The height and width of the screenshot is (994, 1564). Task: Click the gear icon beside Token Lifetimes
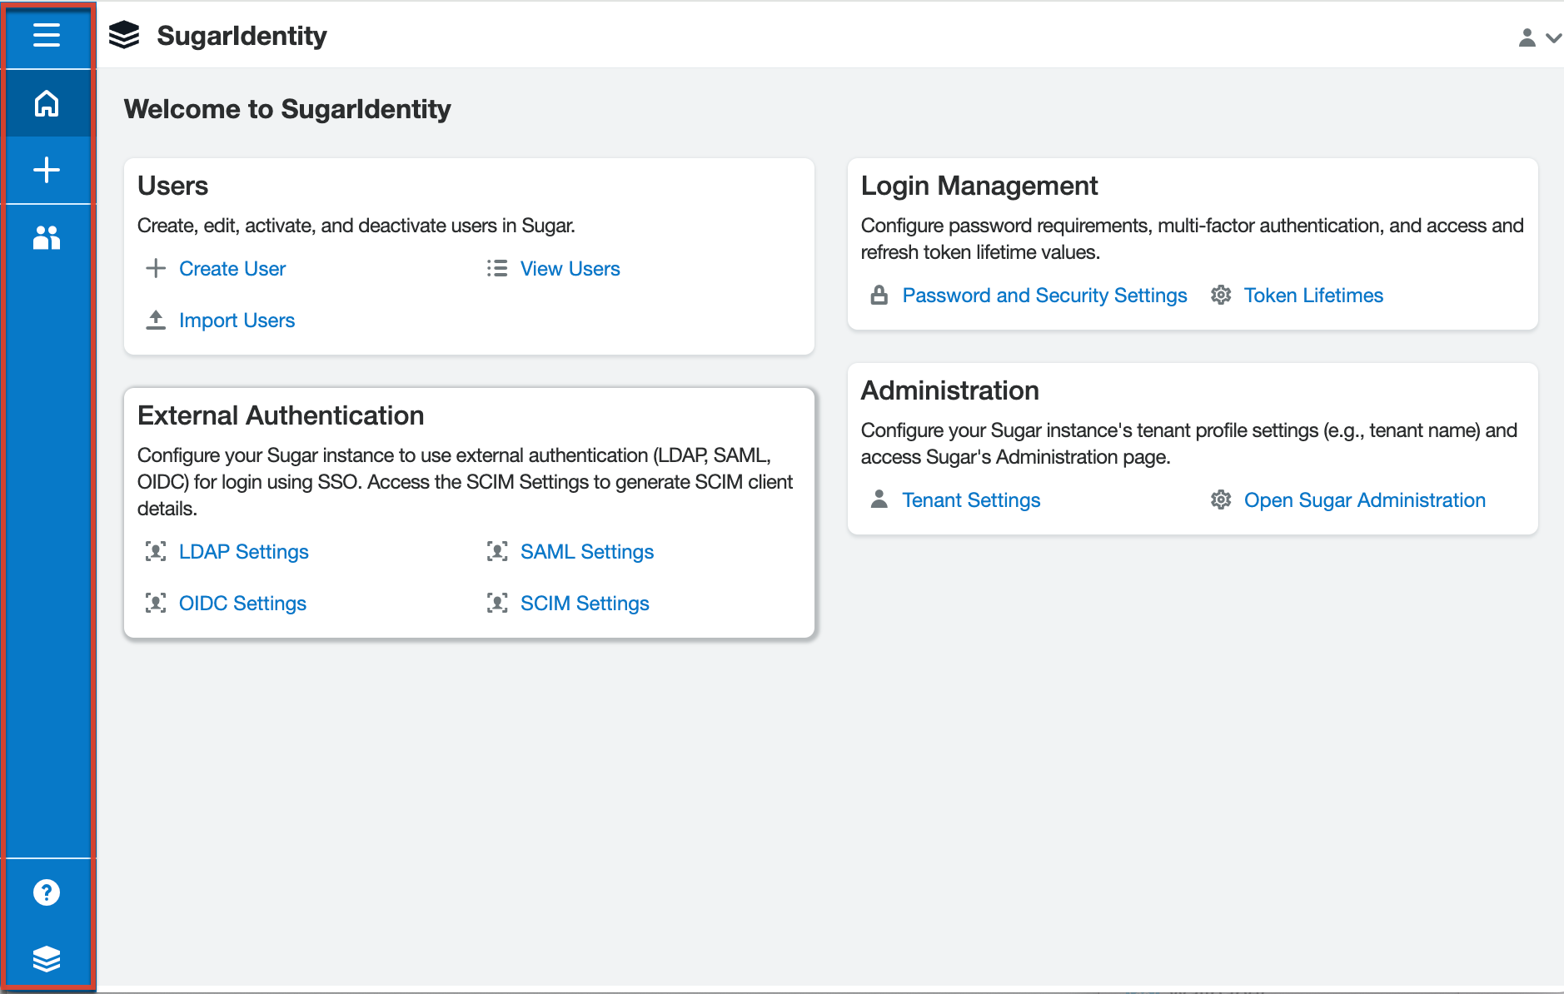(x=1221, y=295)
